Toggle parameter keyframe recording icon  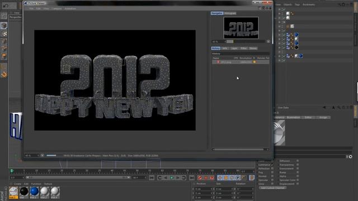point(238,178)
